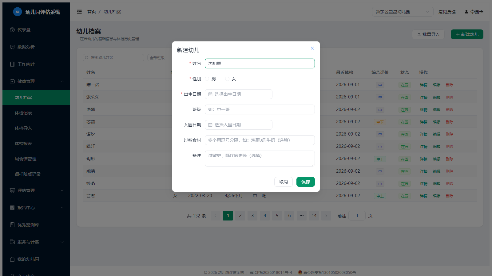Click 首页 in the breadcrumb
The height and width of the screenshot is (276, 492).
coord(92,12)
